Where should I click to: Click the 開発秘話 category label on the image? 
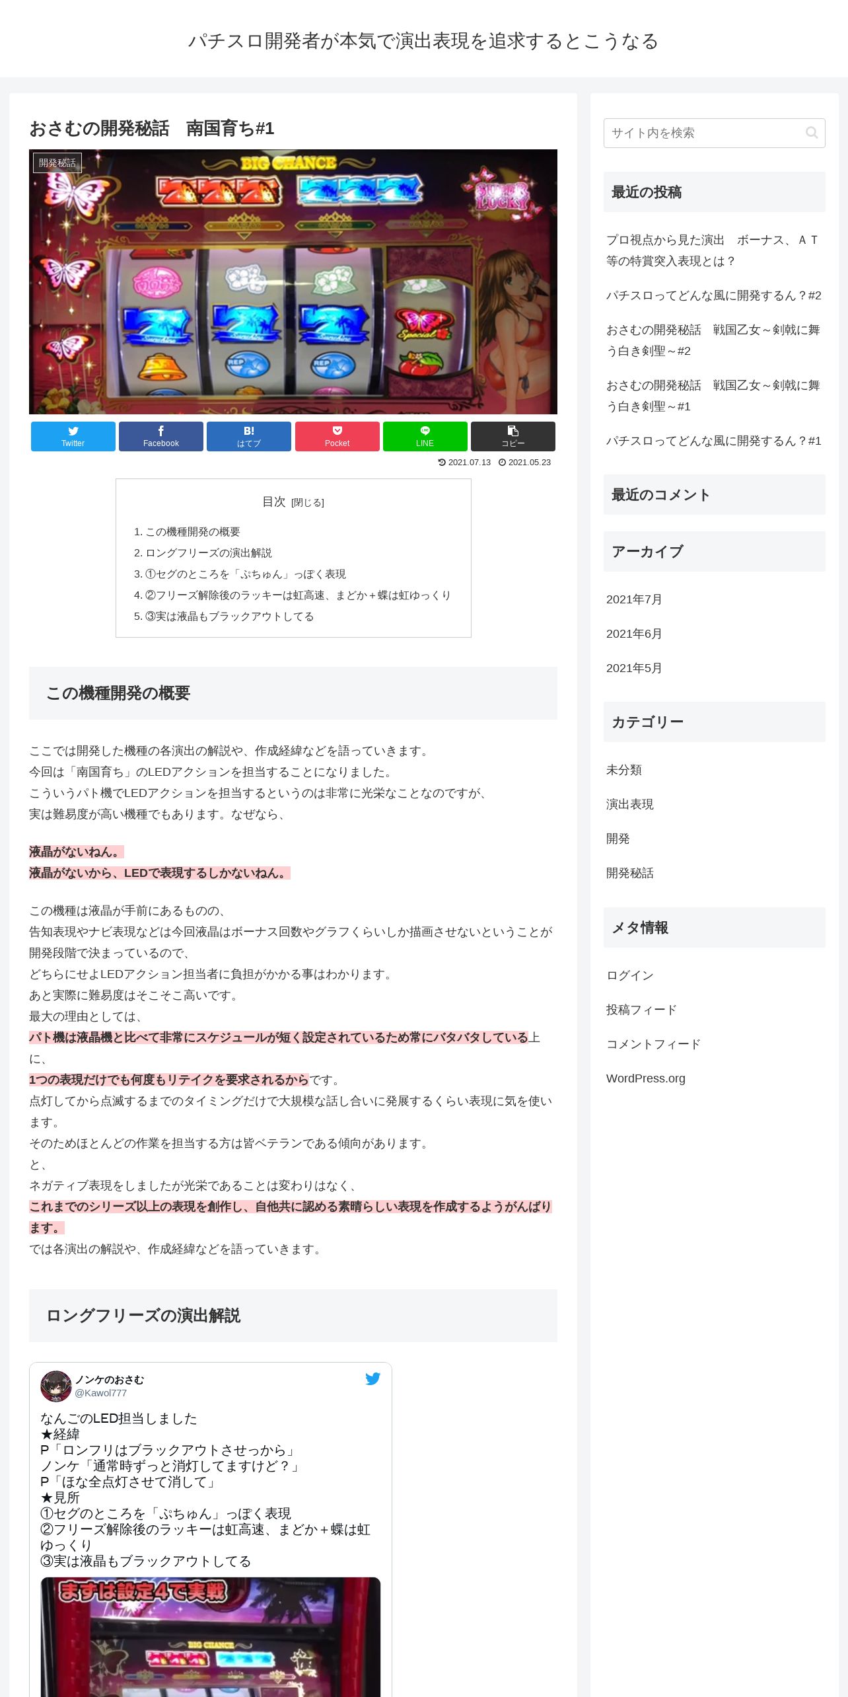pos(57,163)
